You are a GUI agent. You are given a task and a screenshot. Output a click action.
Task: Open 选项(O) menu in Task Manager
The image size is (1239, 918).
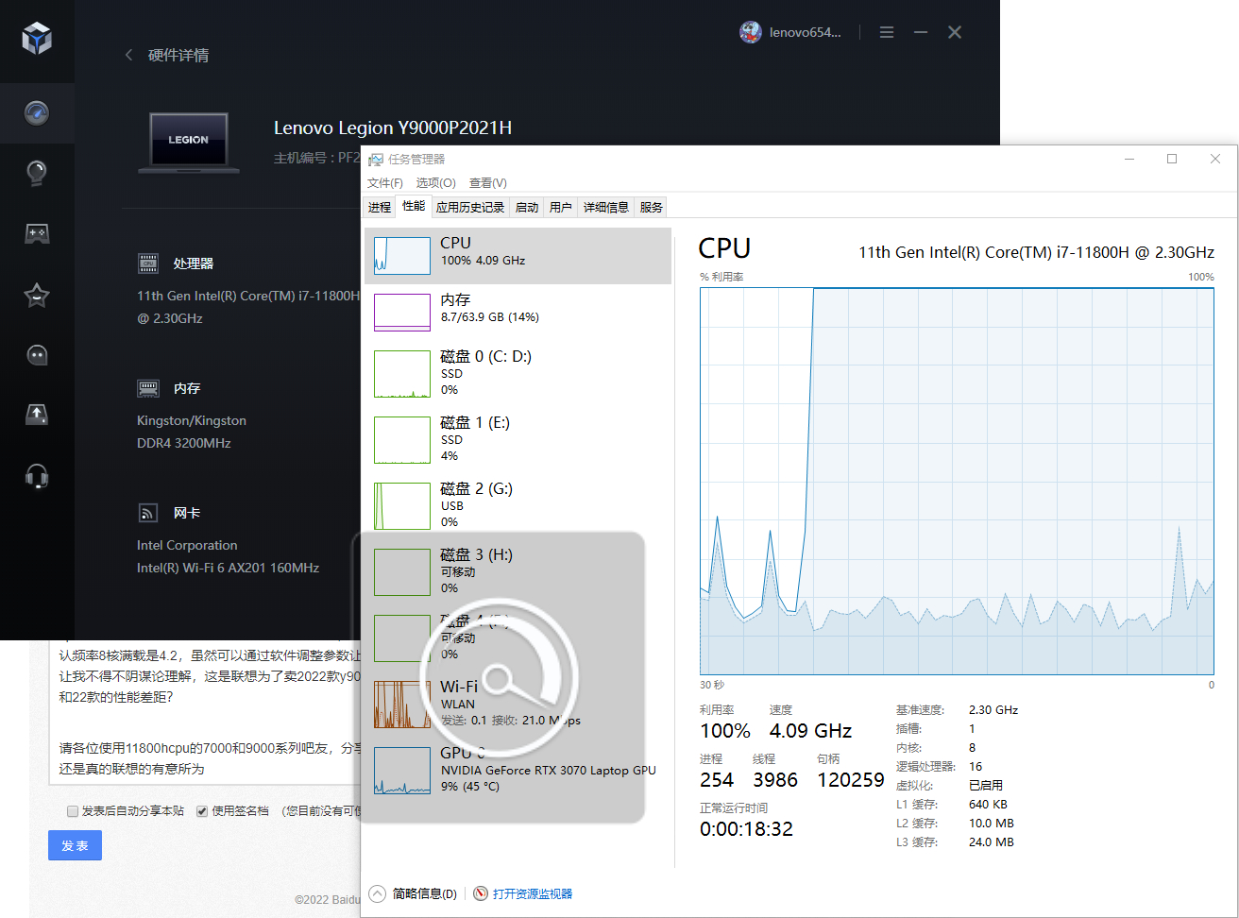point(436,183)
